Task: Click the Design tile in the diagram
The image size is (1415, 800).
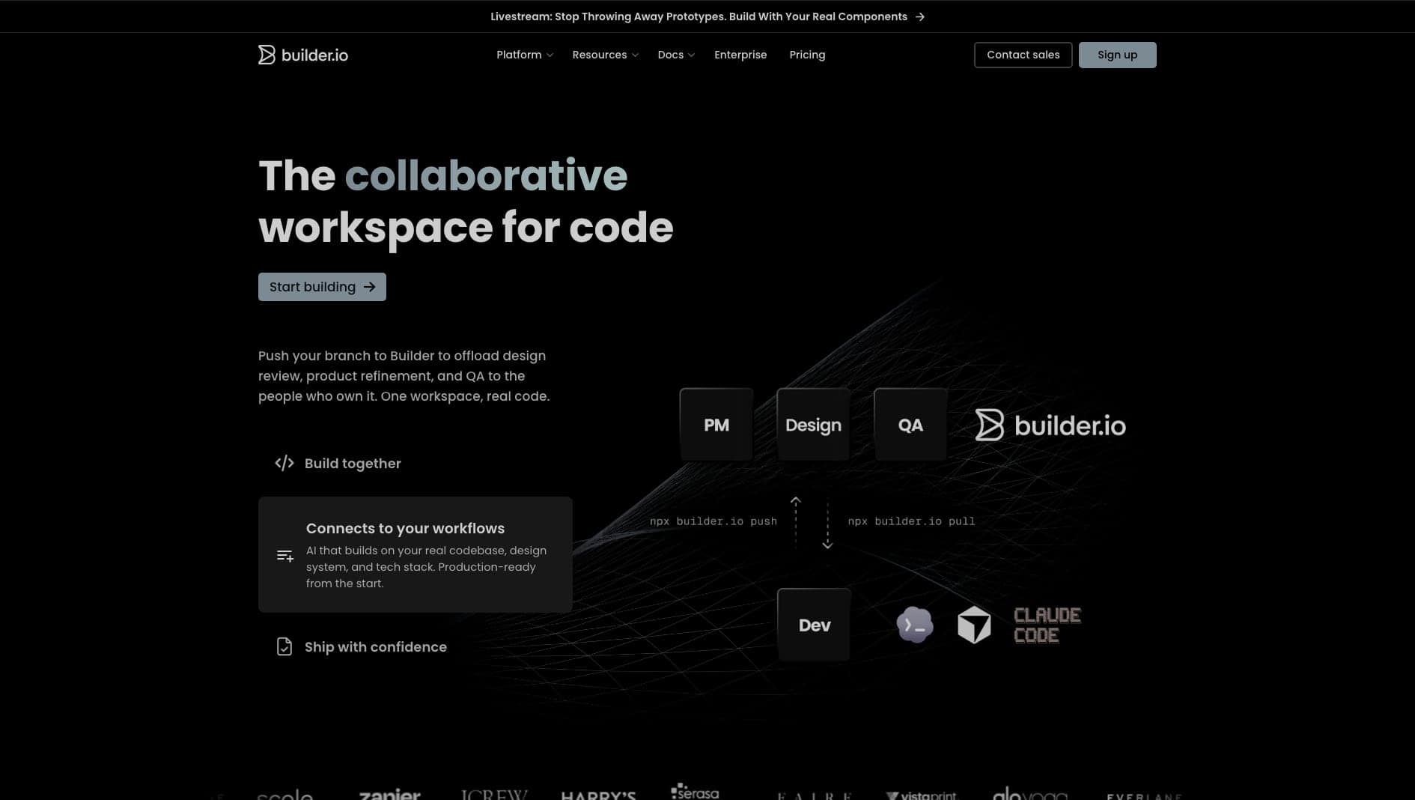Action: click(813, 425)
